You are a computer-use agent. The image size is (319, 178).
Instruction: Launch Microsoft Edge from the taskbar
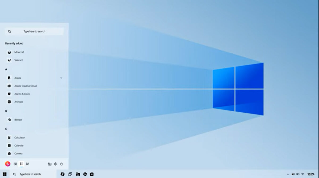click(85, 174)
